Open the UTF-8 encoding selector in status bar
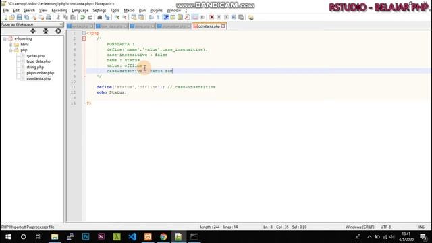The width and height of the screenshot is (432, 243). [385, 227]
